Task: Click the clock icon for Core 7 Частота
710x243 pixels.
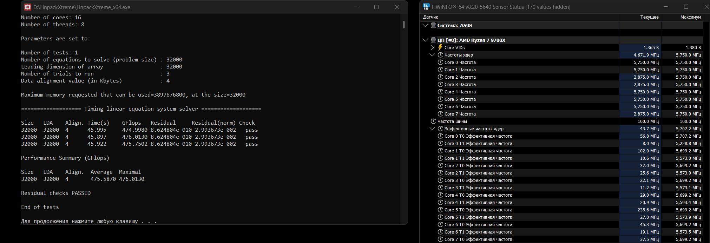Action: (x=440, y=114)
